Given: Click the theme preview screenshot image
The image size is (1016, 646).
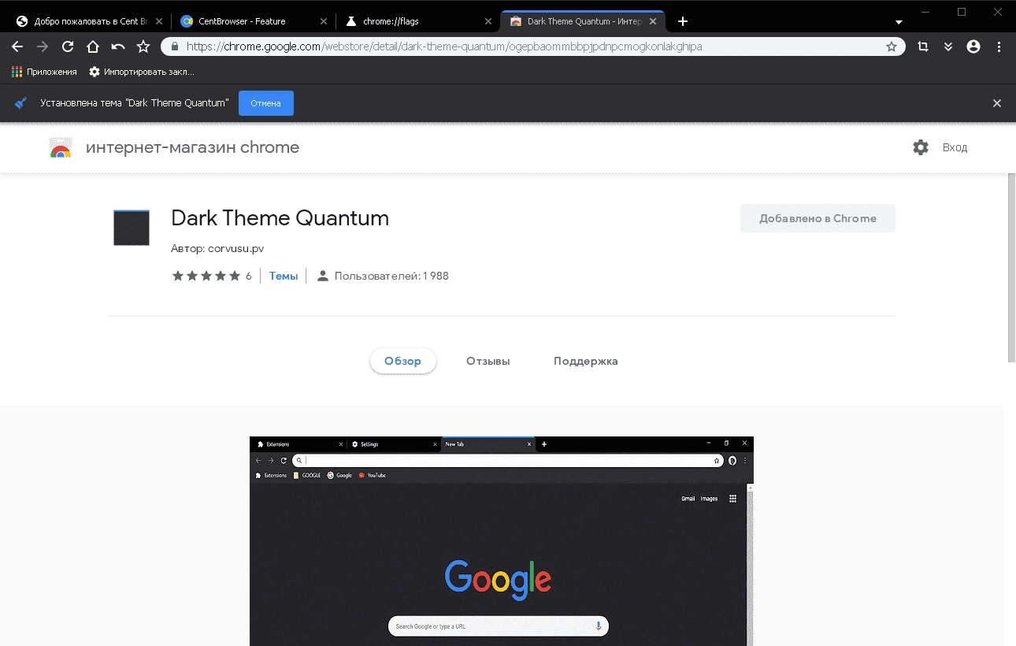Looking at the screenshot, I should (502, 541).
